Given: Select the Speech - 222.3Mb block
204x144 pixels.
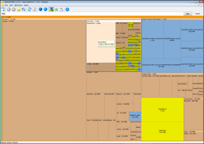Looking at the screenshot, I should point(125,98).
